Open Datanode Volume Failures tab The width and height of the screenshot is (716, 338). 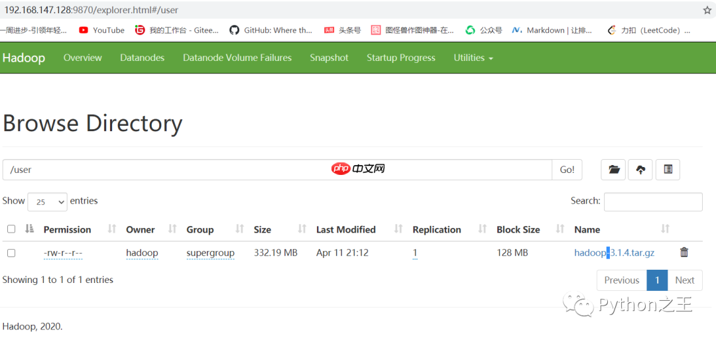point(237,58)
